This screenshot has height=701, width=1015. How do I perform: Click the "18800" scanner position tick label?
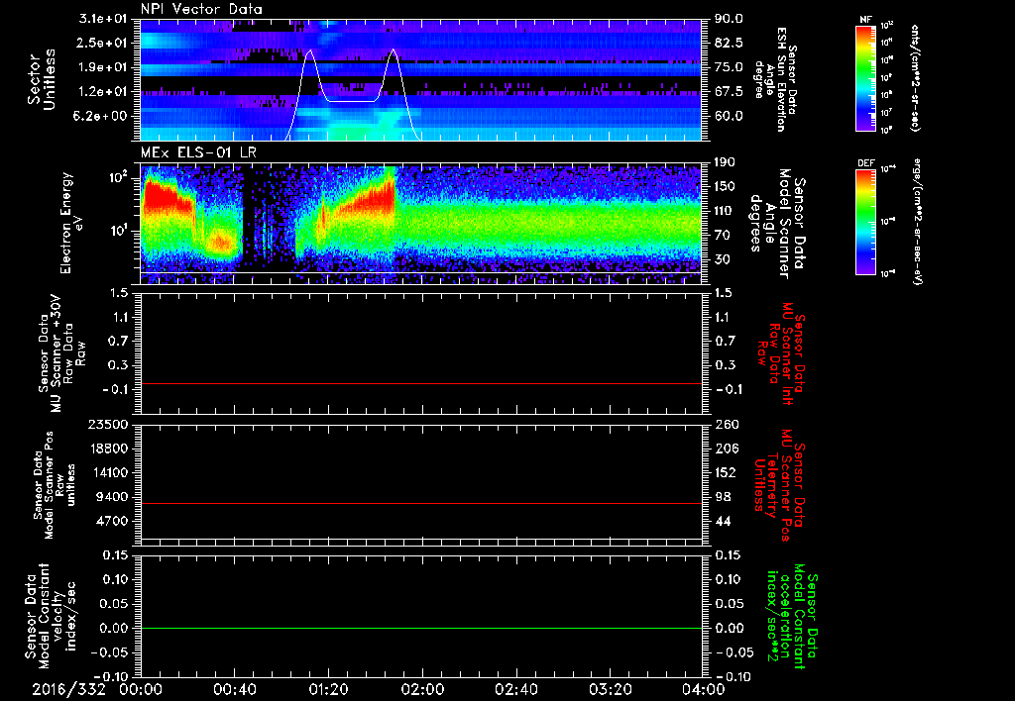tap(109, 449)
